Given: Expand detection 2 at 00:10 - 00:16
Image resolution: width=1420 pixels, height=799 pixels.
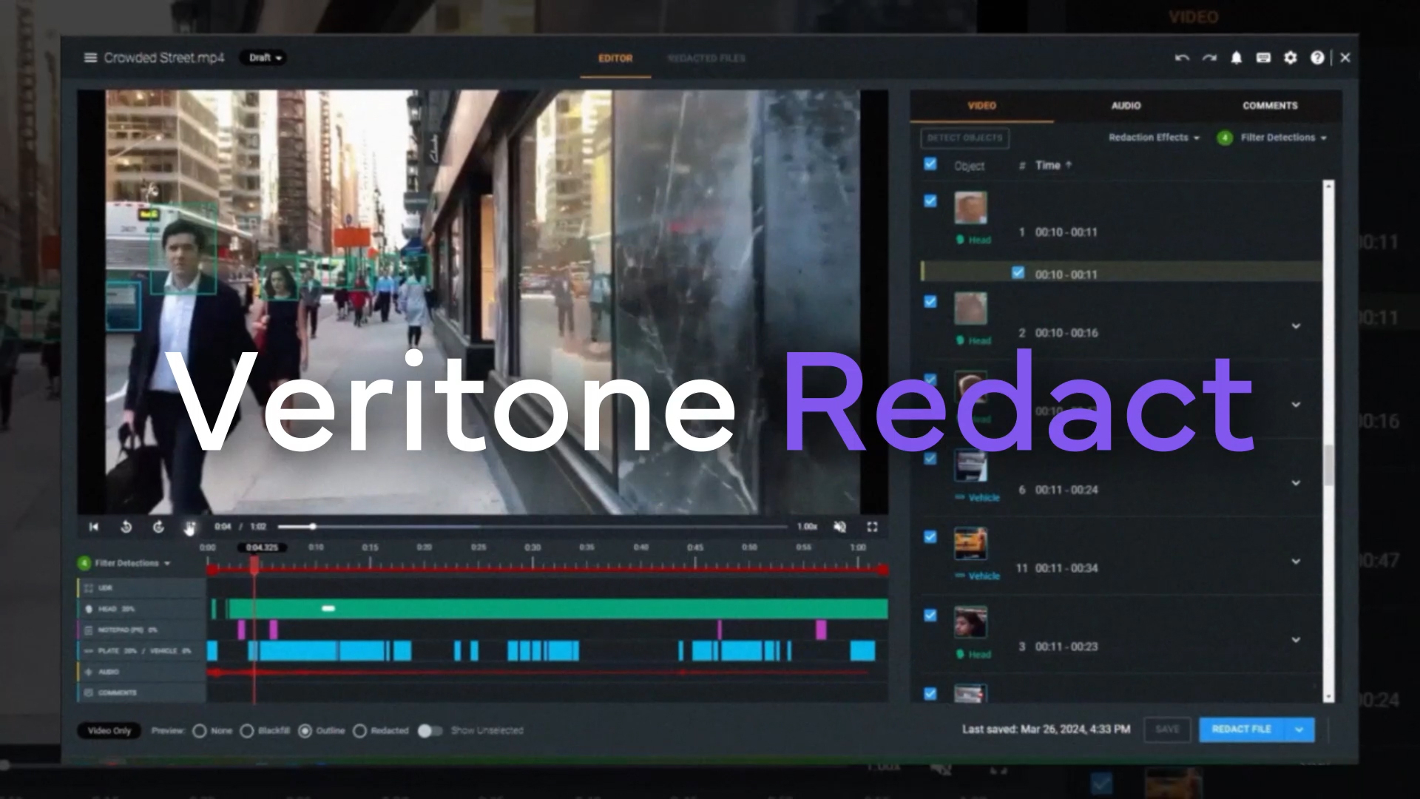Looking at the screenshot, I should pos(1296,326).
